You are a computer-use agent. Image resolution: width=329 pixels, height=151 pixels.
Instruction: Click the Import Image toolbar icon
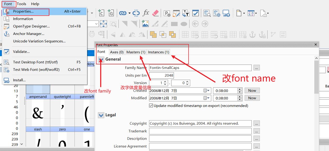[x=145, y=24]
